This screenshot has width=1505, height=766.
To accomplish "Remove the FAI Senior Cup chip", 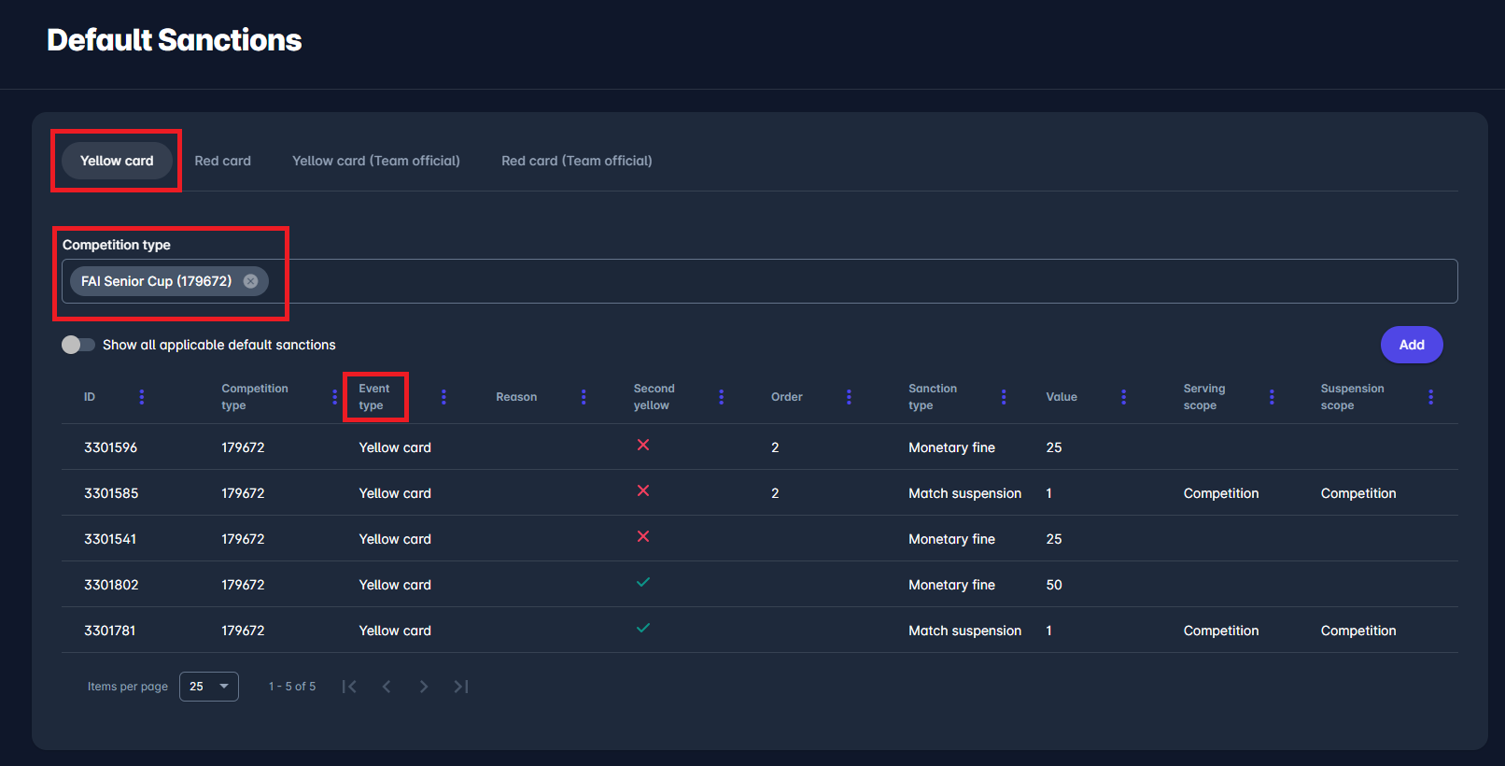I will [250, 281].
